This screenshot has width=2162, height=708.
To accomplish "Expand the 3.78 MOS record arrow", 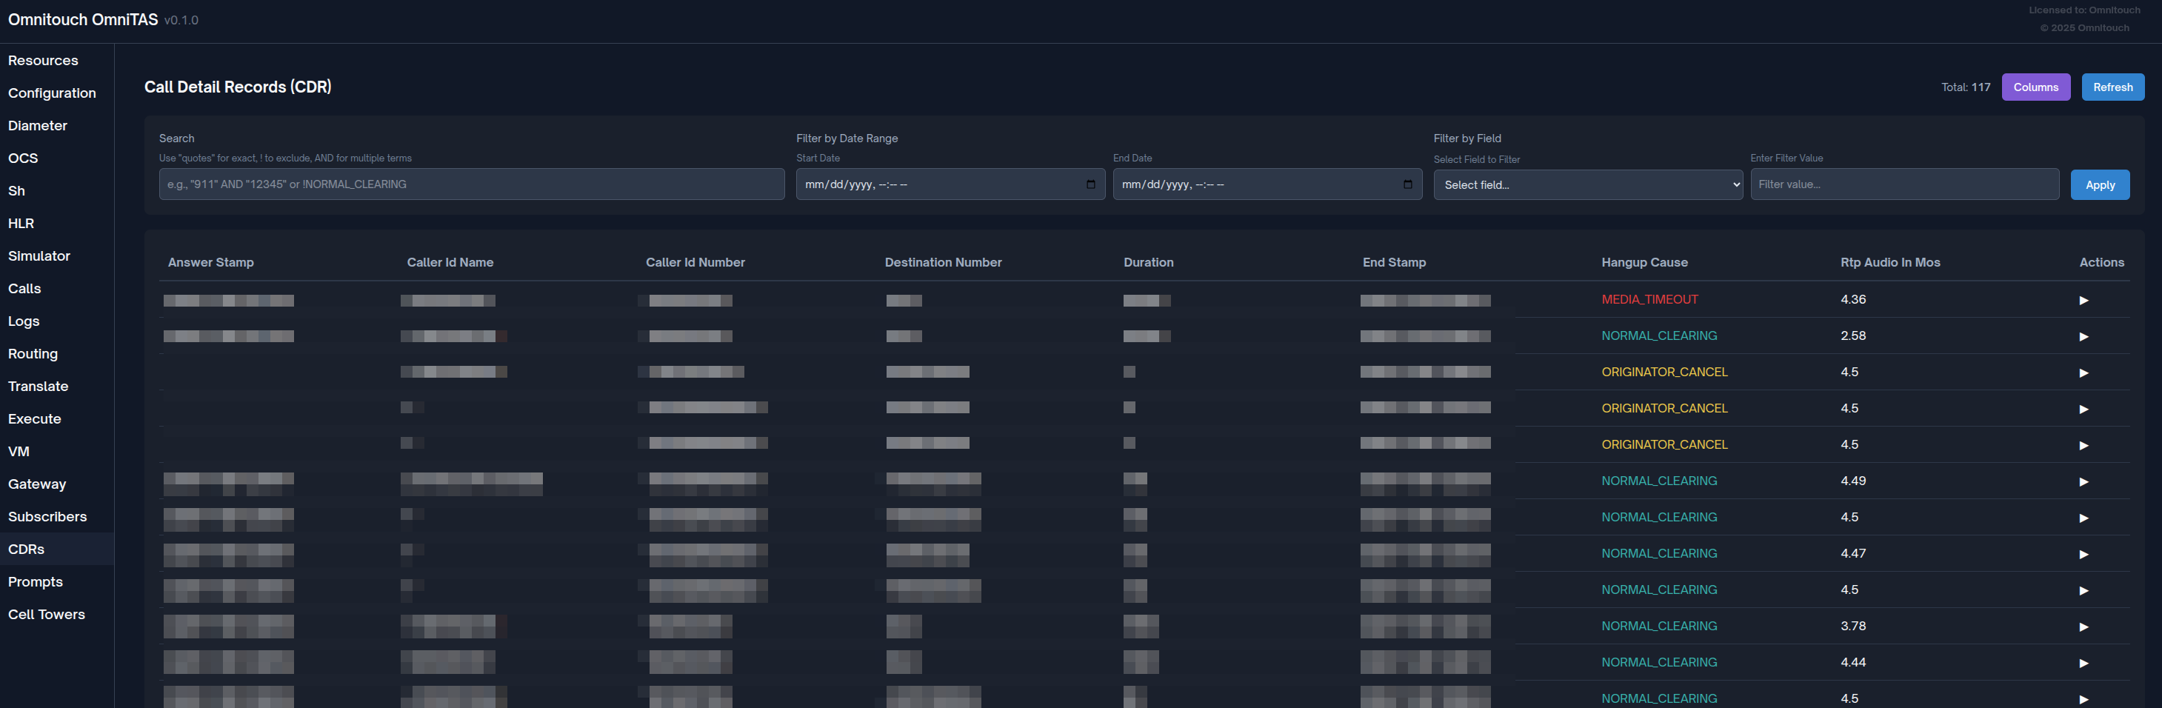I will 2083,627.
